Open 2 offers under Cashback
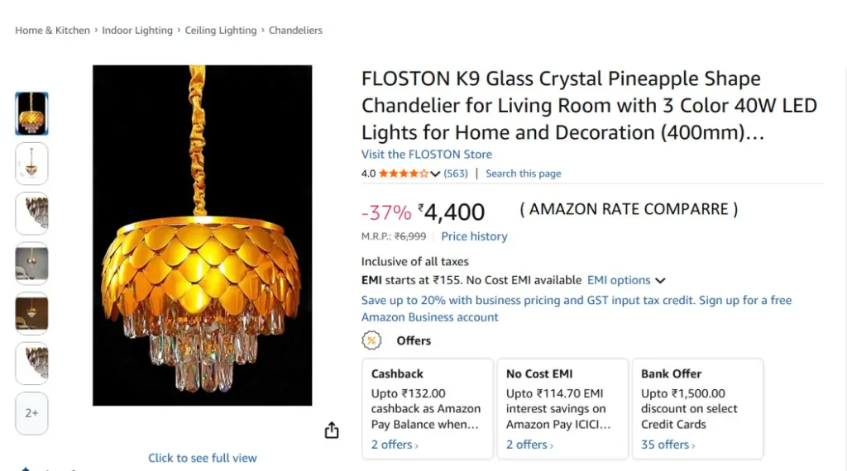The height and width of the screenshot is (471, 847). click(x=394, y=445)
